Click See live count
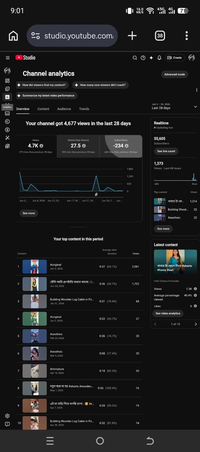 (166, 151)
